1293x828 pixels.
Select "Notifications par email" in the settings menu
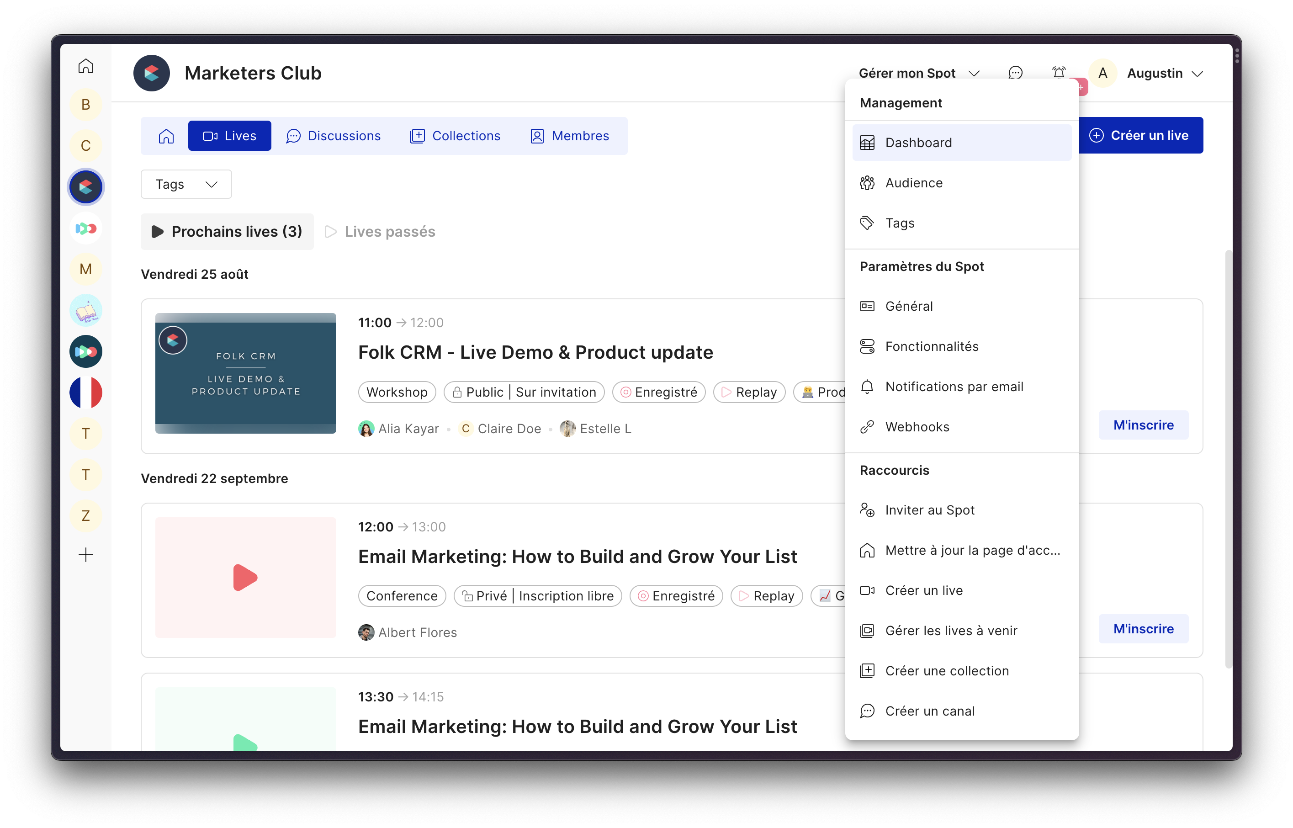pos(954,386)
